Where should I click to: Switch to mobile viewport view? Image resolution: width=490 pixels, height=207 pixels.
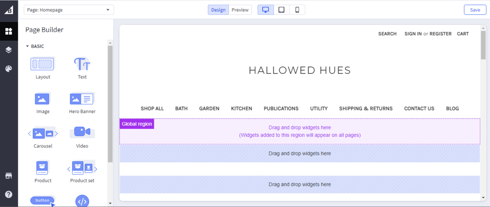click(x=297, y=10)
